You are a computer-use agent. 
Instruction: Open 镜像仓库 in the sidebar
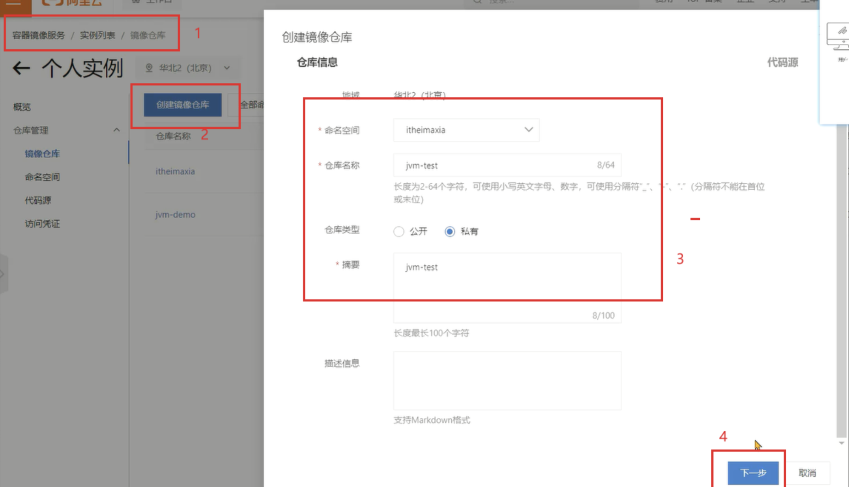(42, 154)
